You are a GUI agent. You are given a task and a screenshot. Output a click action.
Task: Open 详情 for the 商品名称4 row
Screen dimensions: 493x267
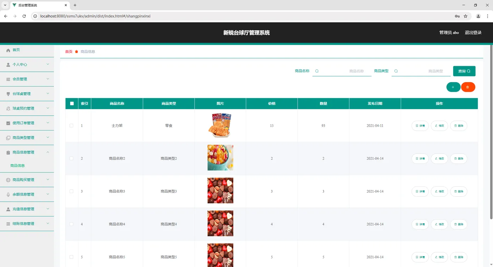[x=420, y=224]
